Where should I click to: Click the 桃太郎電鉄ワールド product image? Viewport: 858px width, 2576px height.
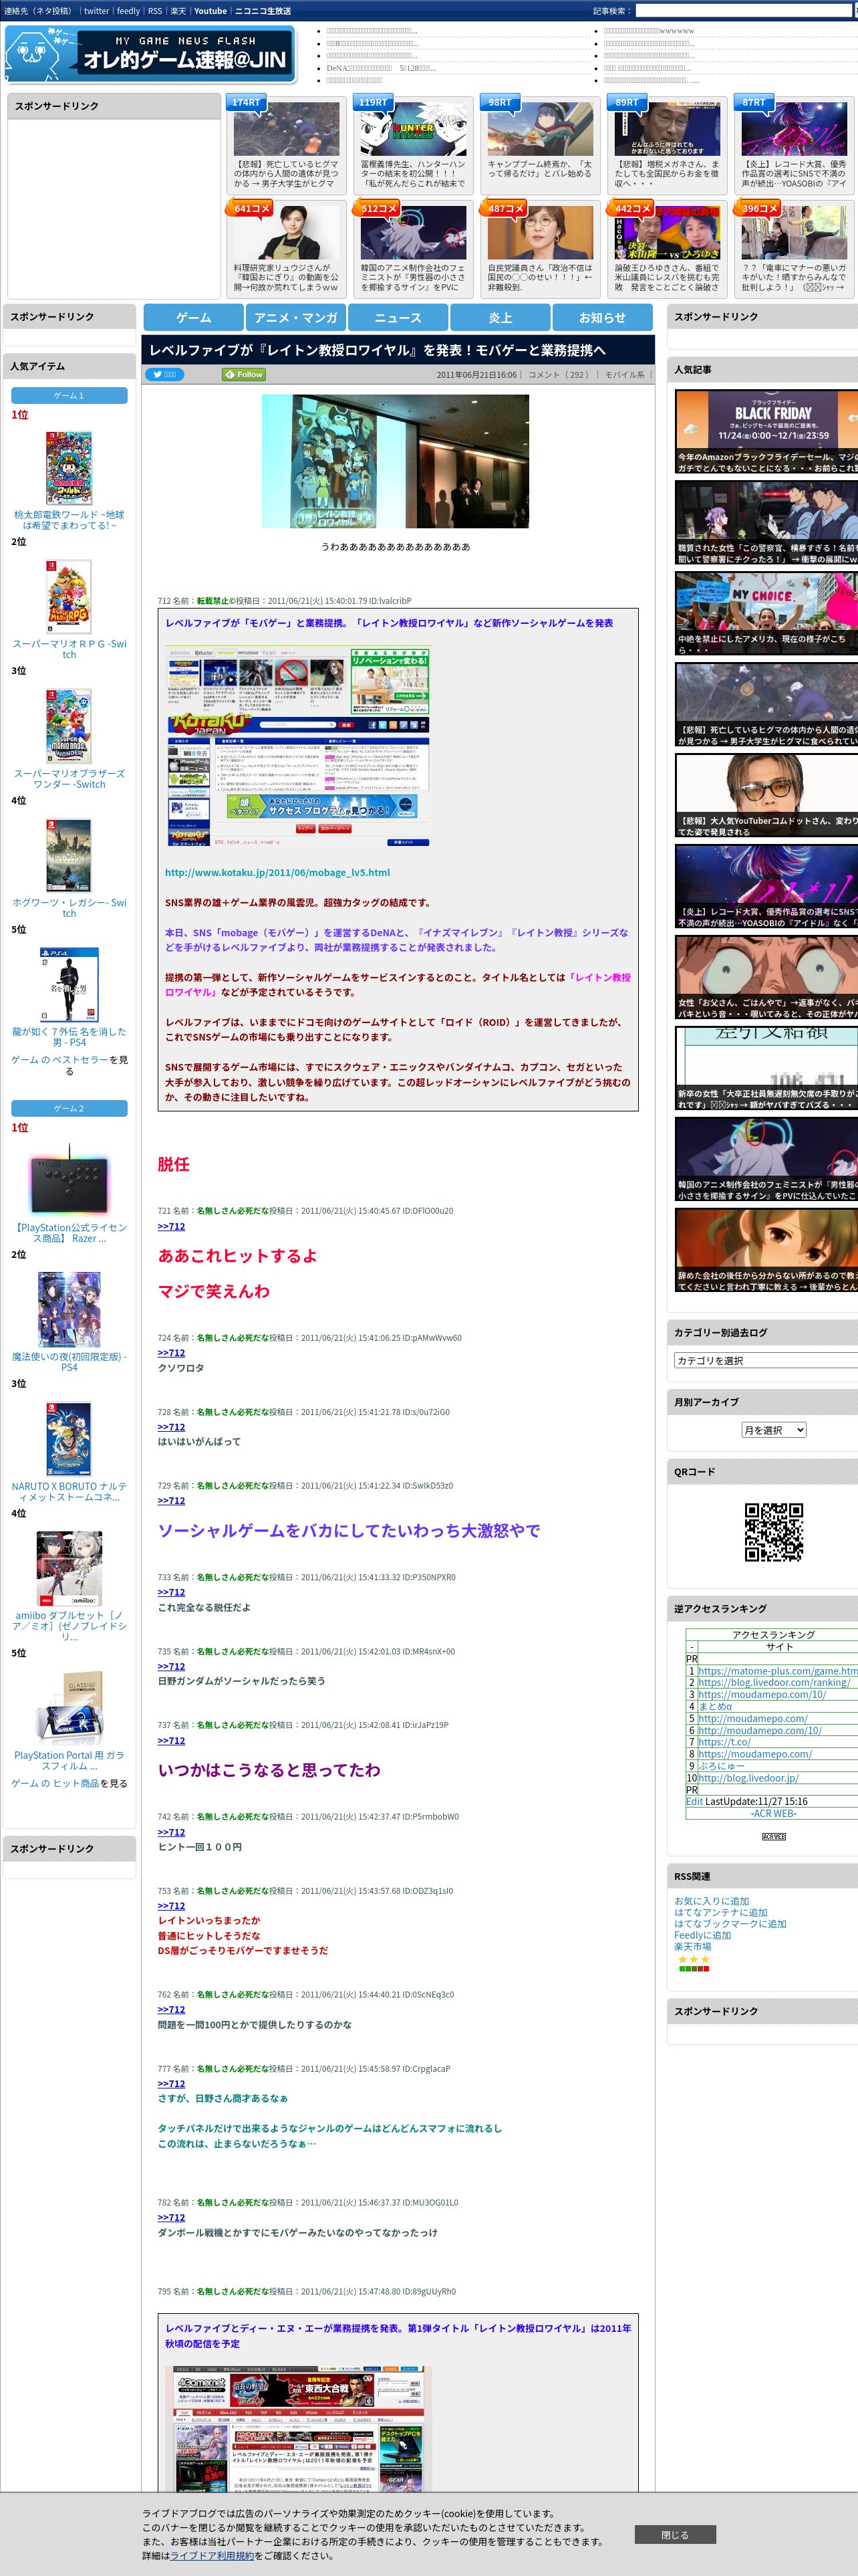click(x=69, y=468)
